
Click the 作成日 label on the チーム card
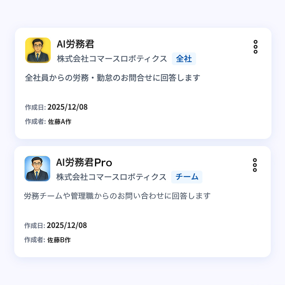click(x=34, y=226)
